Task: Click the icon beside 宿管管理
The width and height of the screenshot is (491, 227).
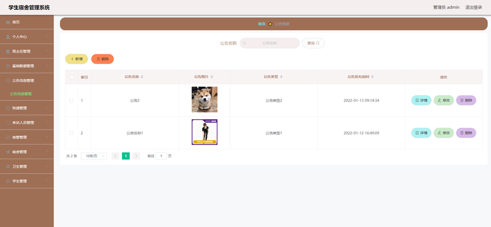Action: (8, 137)
